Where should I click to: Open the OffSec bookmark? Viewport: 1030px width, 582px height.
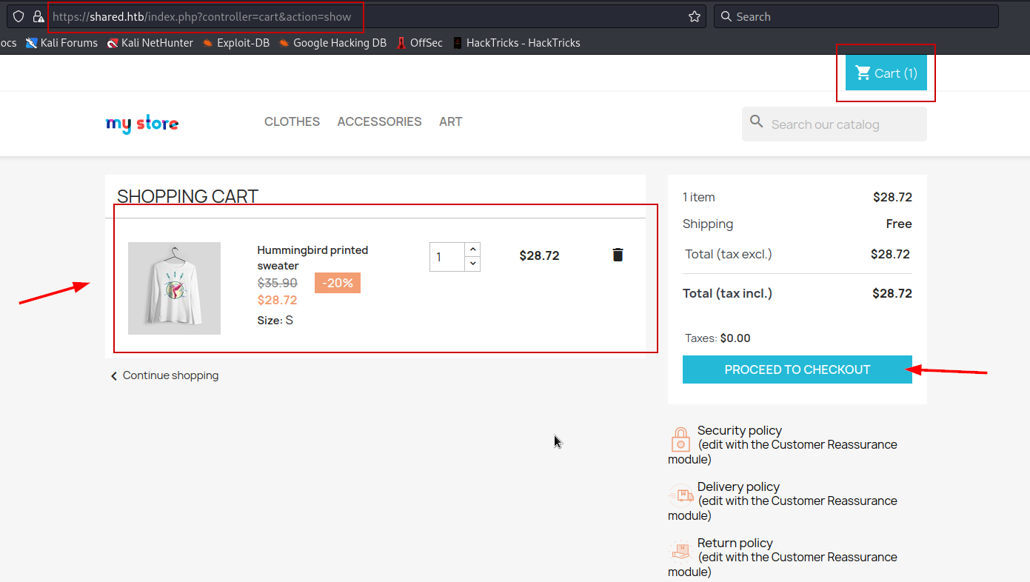point(419,43)
